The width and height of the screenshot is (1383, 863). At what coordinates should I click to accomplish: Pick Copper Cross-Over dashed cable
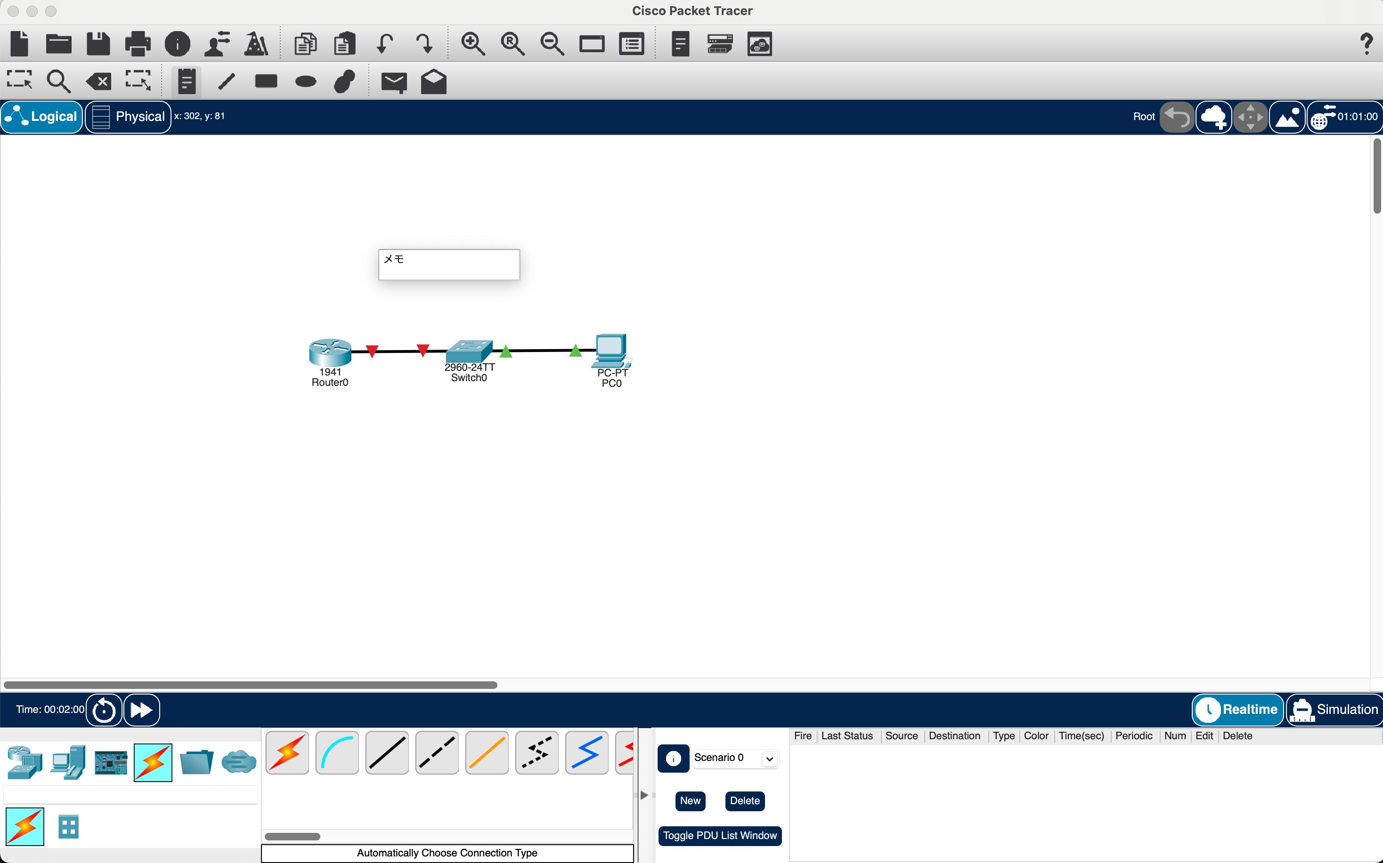[x=437, y=752]
